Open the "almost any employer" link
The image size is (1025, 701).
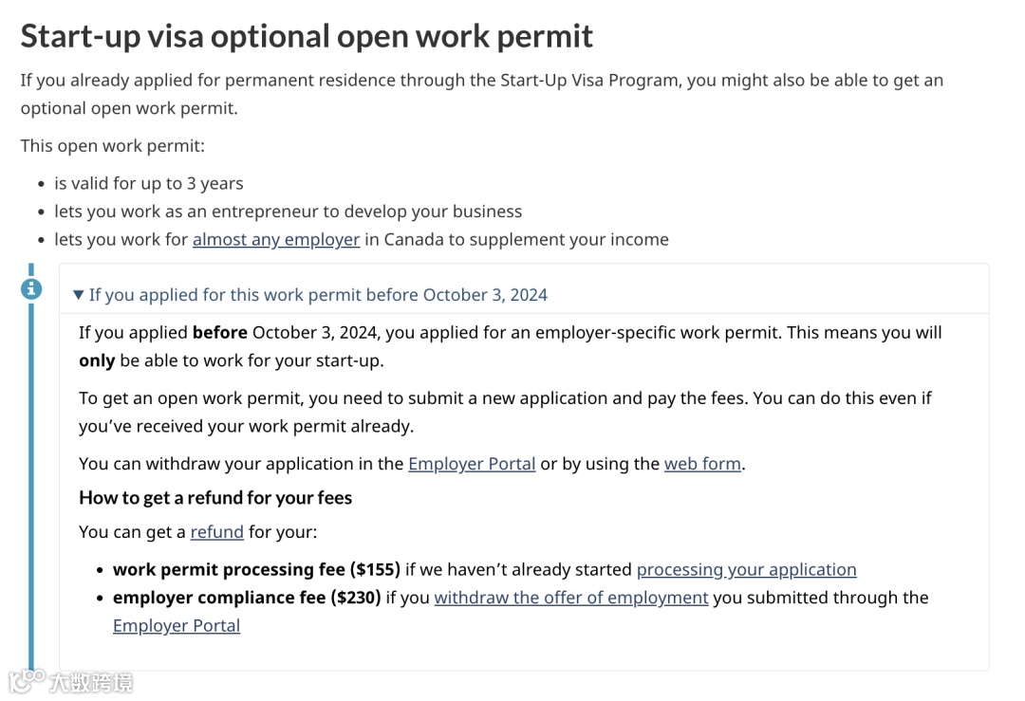276,240
